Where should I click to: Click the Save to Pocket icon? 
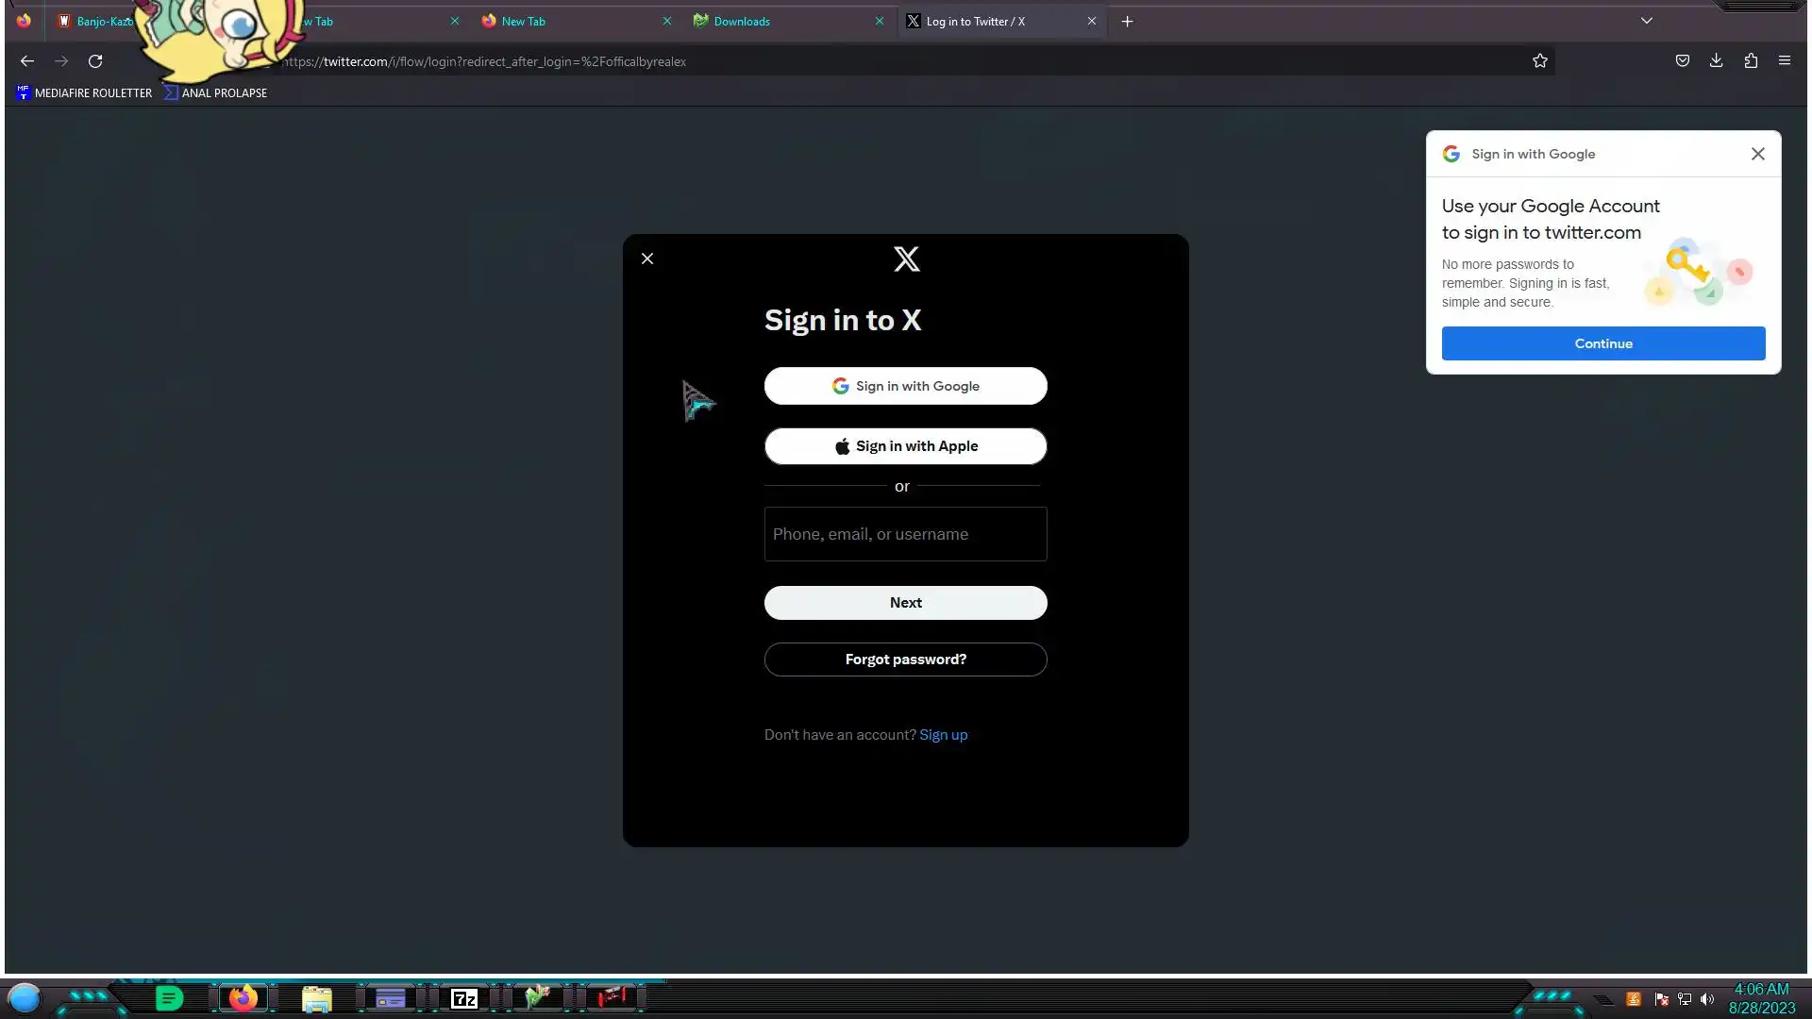[1682, 61]
